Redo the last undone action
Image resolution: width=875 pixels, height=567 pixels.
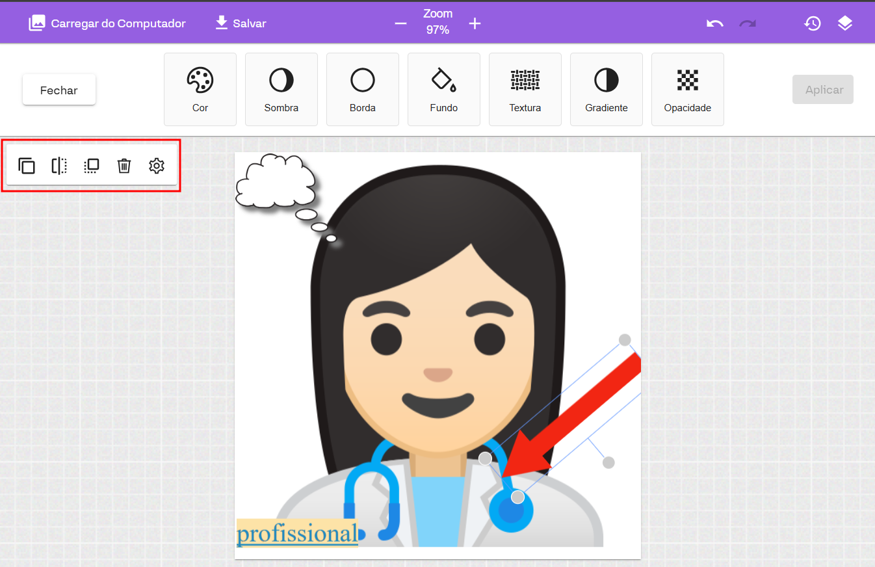[748, 23]
